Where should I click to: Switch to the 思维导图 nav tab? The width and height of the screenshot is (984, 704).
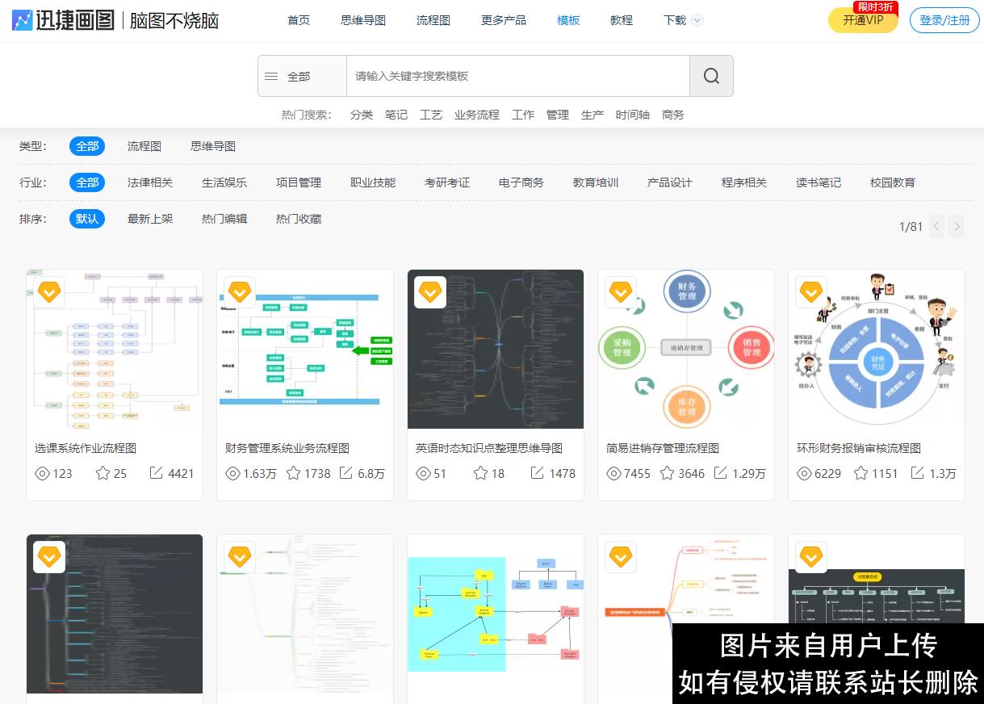pyautogui.click(x=362, y=20)
